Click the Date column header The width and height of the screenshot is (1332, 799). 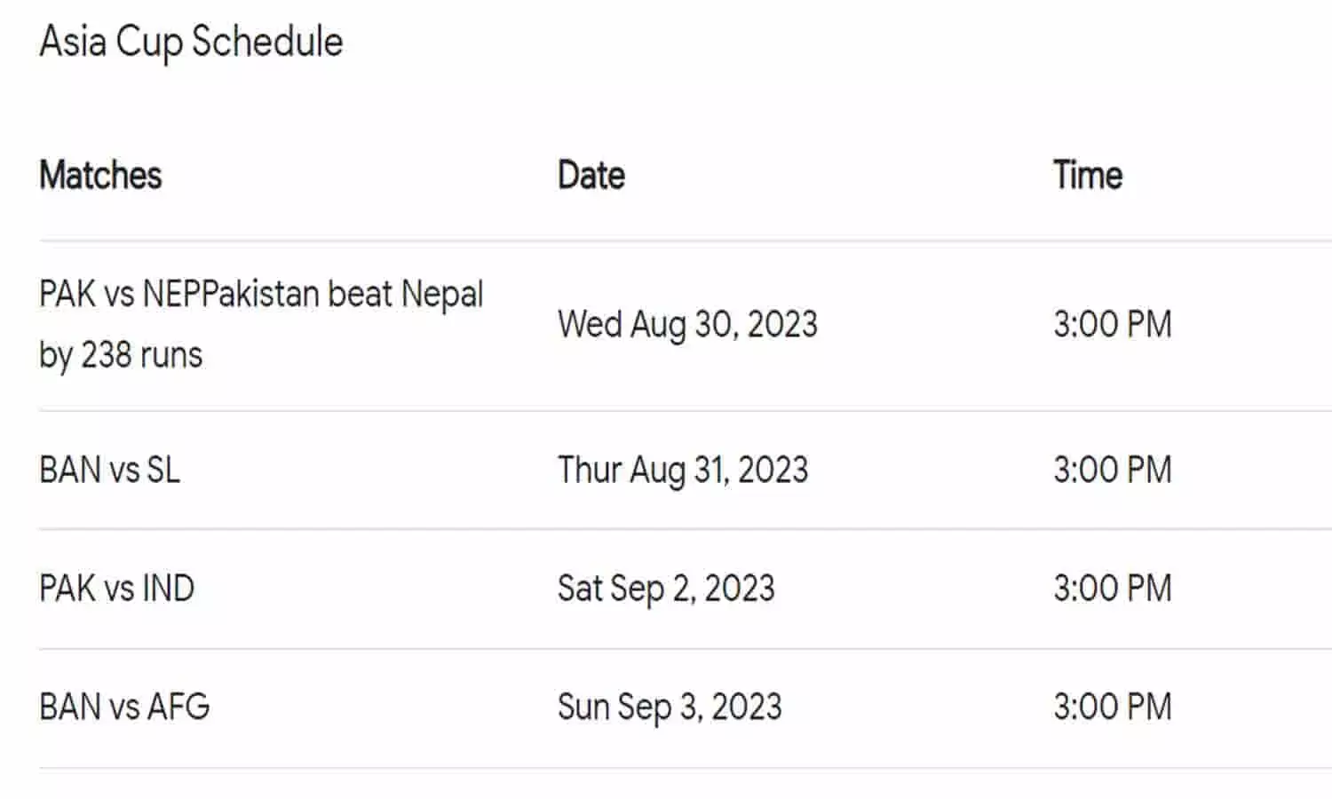tap(591, 175)
